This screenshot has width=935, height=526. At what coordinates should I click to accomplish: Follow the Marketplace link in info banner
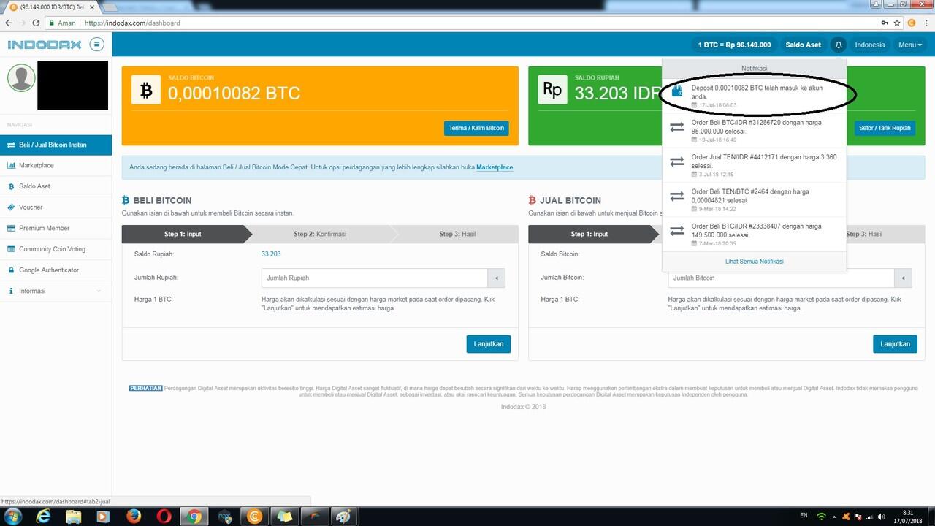tap(495, 167)
